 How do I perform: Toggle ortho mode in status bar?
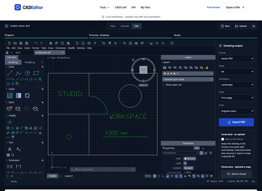click(163, 176)
